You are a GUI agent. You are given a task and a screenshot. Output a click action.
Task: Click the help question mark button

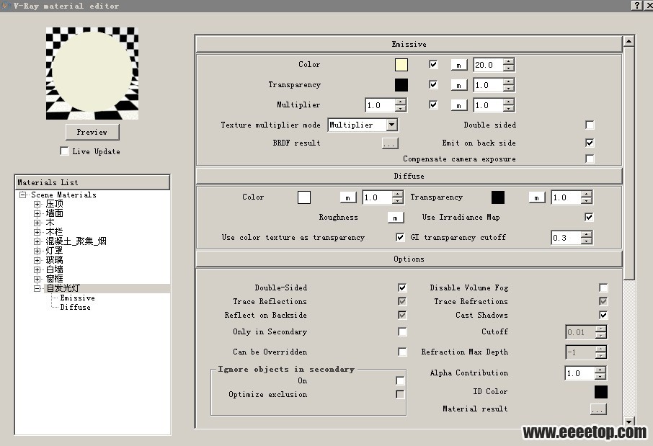[637, 6]
